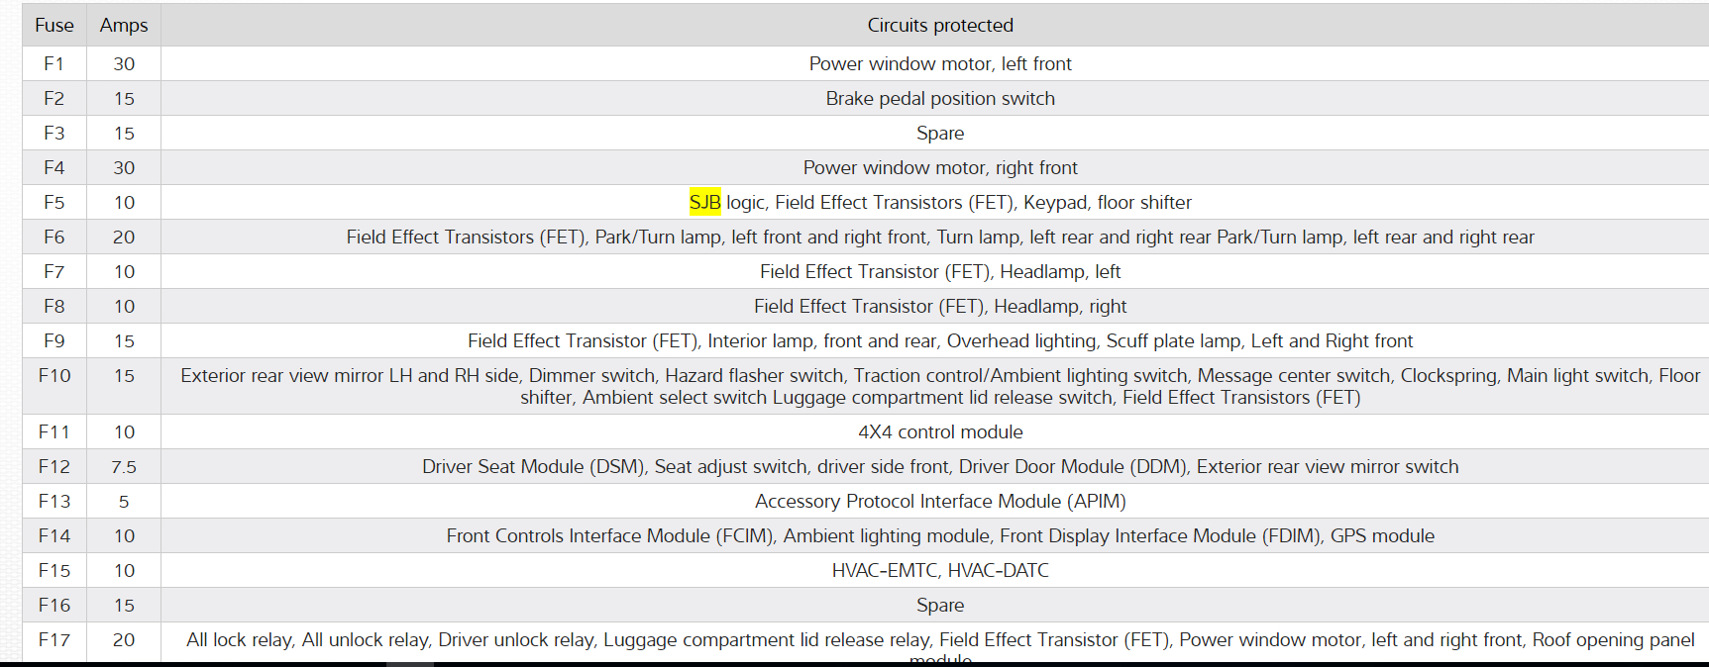Click the highlighted SJB text
Screen dimensions: 1709x667
(x=704, y=203)
